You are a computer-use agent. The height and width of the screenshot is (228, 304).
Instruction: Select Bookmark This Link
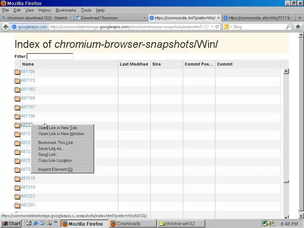coord(62,143)
